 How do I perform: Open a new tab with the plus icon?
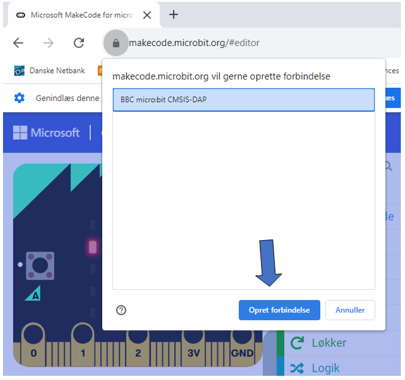[x=174, y=15]
